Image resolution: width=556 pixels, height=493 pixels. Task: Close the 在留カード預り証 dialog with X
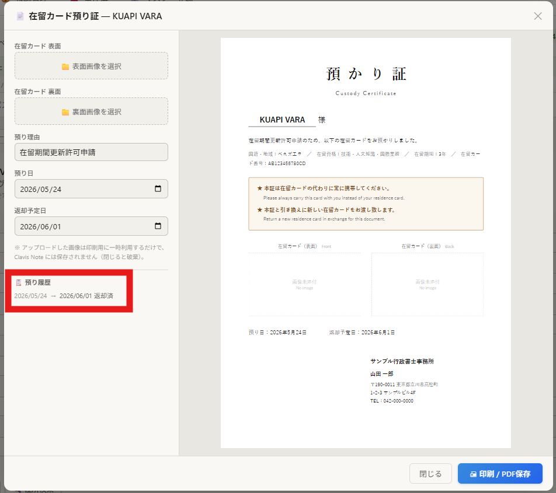click(x=537, y=16)
